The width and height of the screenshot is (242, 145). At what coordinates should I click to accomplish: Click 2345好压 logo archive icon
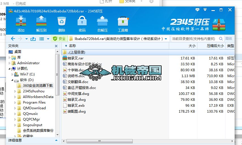coord(219,24)
